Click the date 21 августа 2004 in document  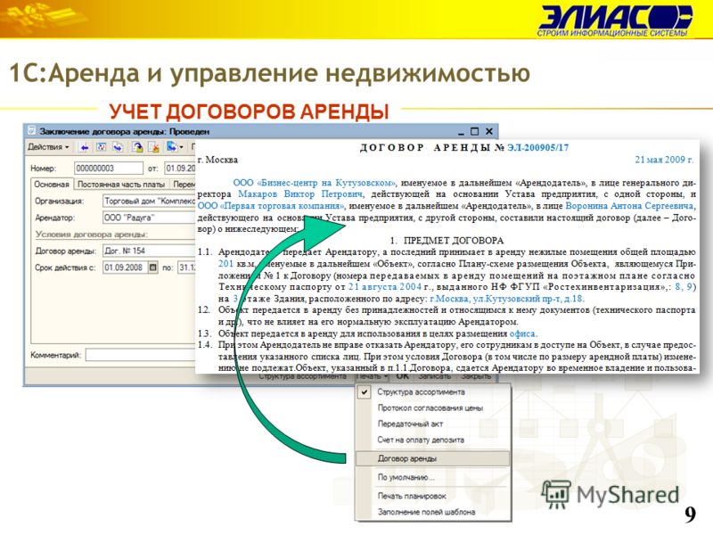tap(385, 287)
